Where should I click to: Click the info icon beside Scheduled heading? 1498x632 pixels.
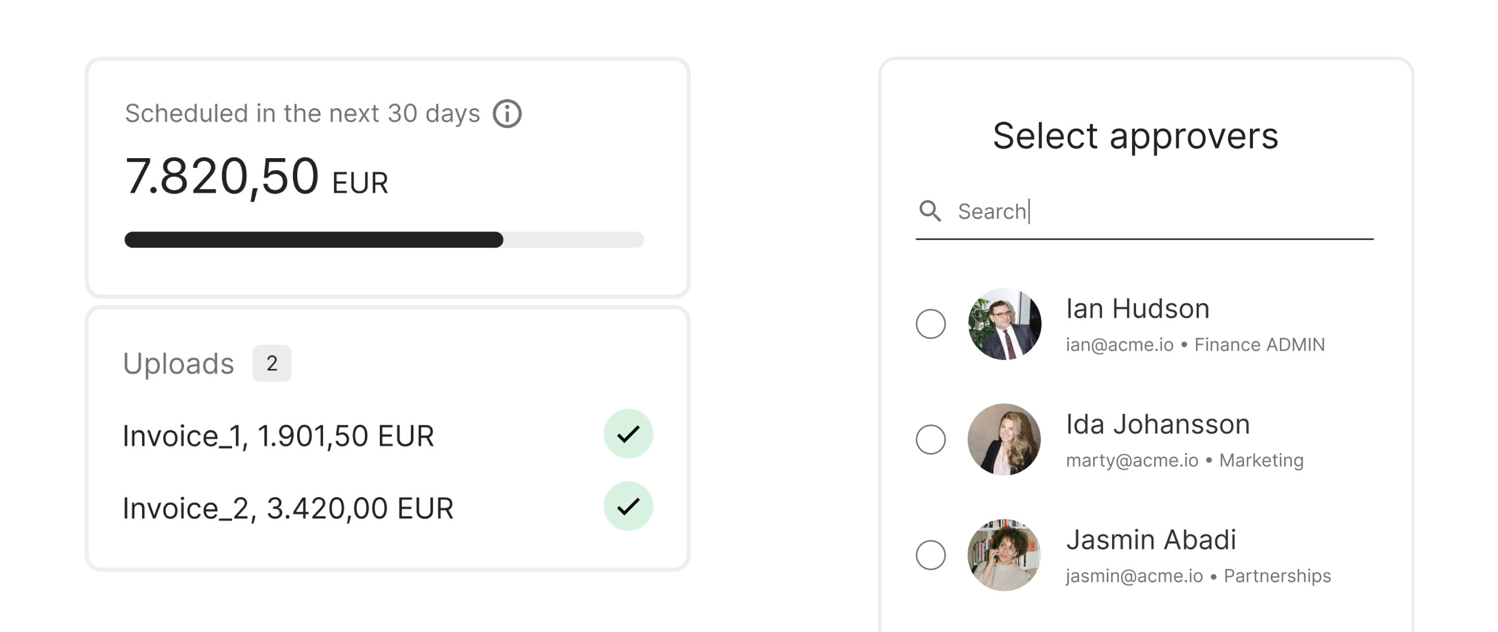[507, 114]
